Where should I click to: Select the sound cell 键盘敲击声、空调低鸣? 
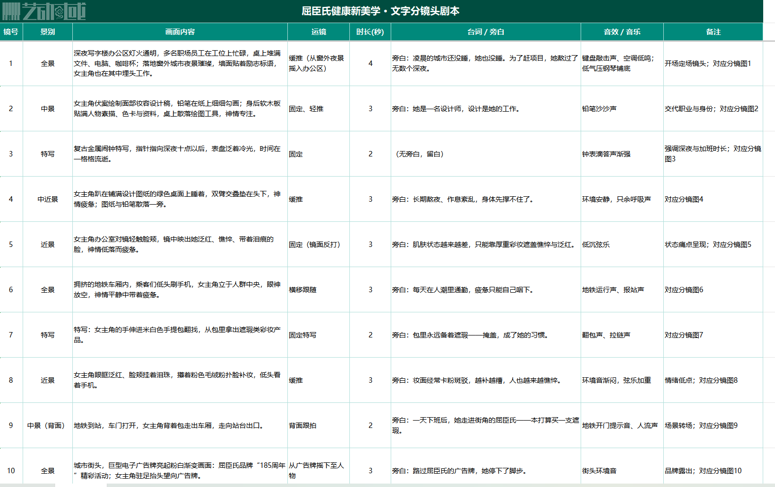coord(622,63)
